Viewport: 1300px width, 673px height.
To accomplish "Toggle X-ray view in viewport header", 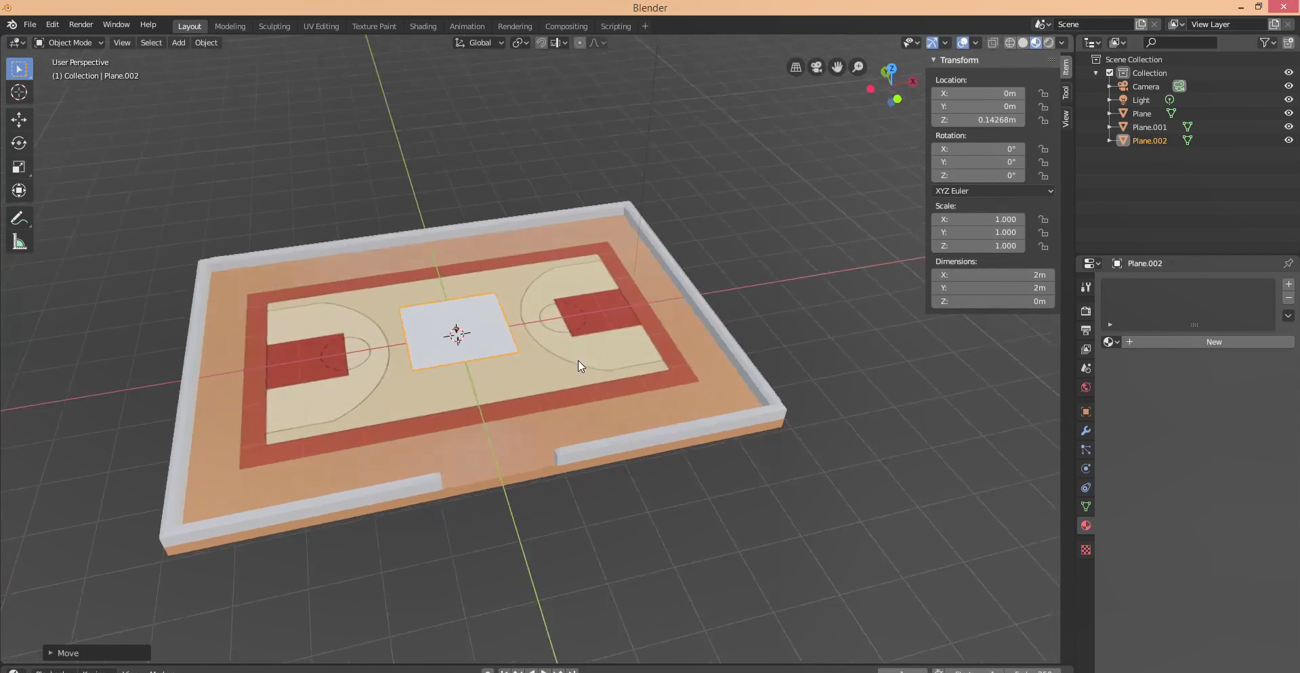I will (992, 43).
